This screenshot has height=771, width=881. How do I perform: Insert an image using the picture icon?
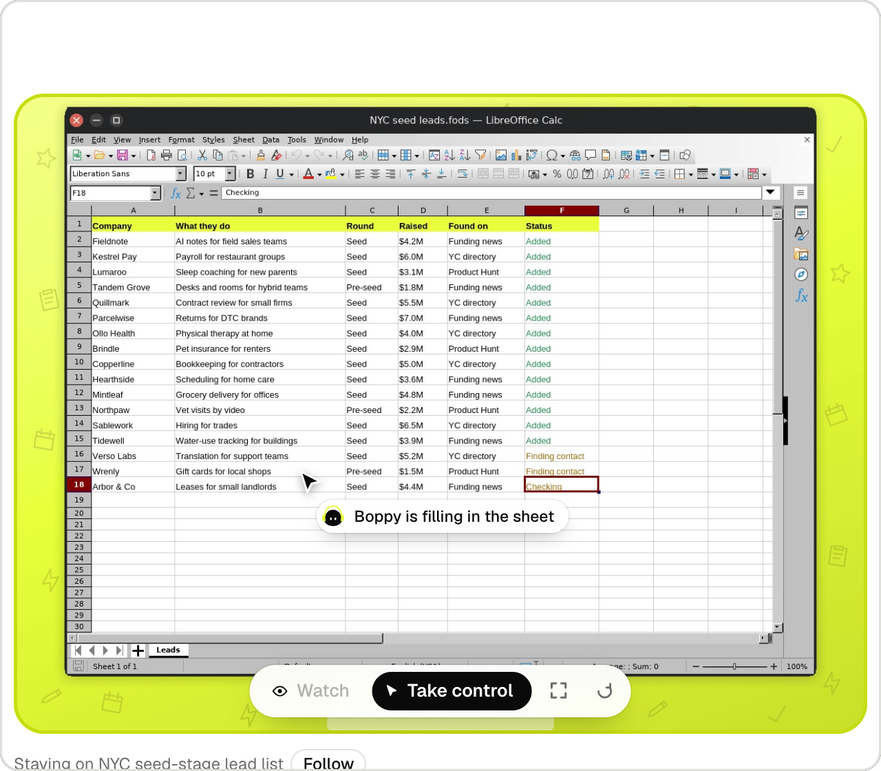point(501,156)
